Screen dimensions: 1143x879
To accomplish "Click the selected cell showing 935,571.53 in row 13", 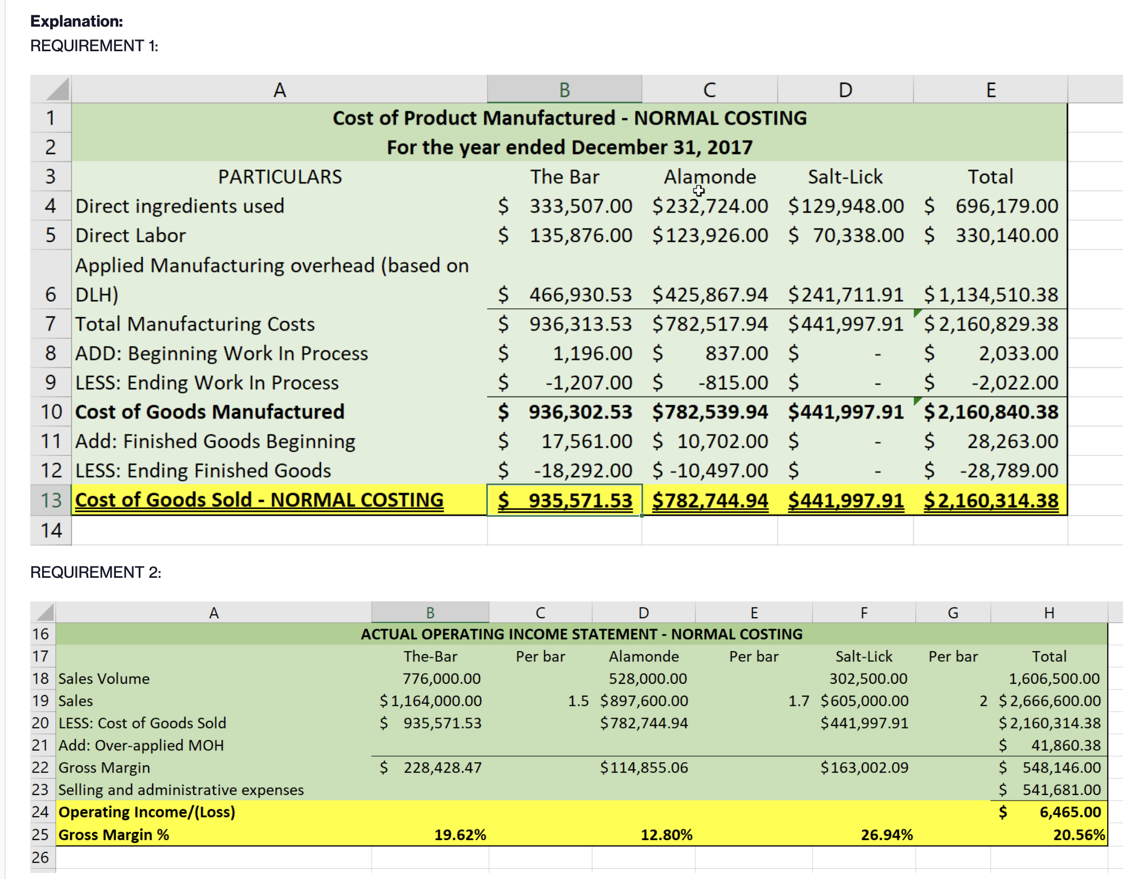I will tap(564, 500).
